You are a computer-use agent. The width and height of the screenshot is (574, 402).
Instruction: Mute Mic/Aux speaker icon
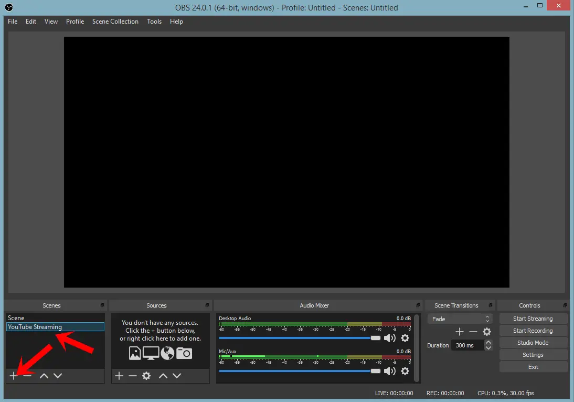click(389, 371)
